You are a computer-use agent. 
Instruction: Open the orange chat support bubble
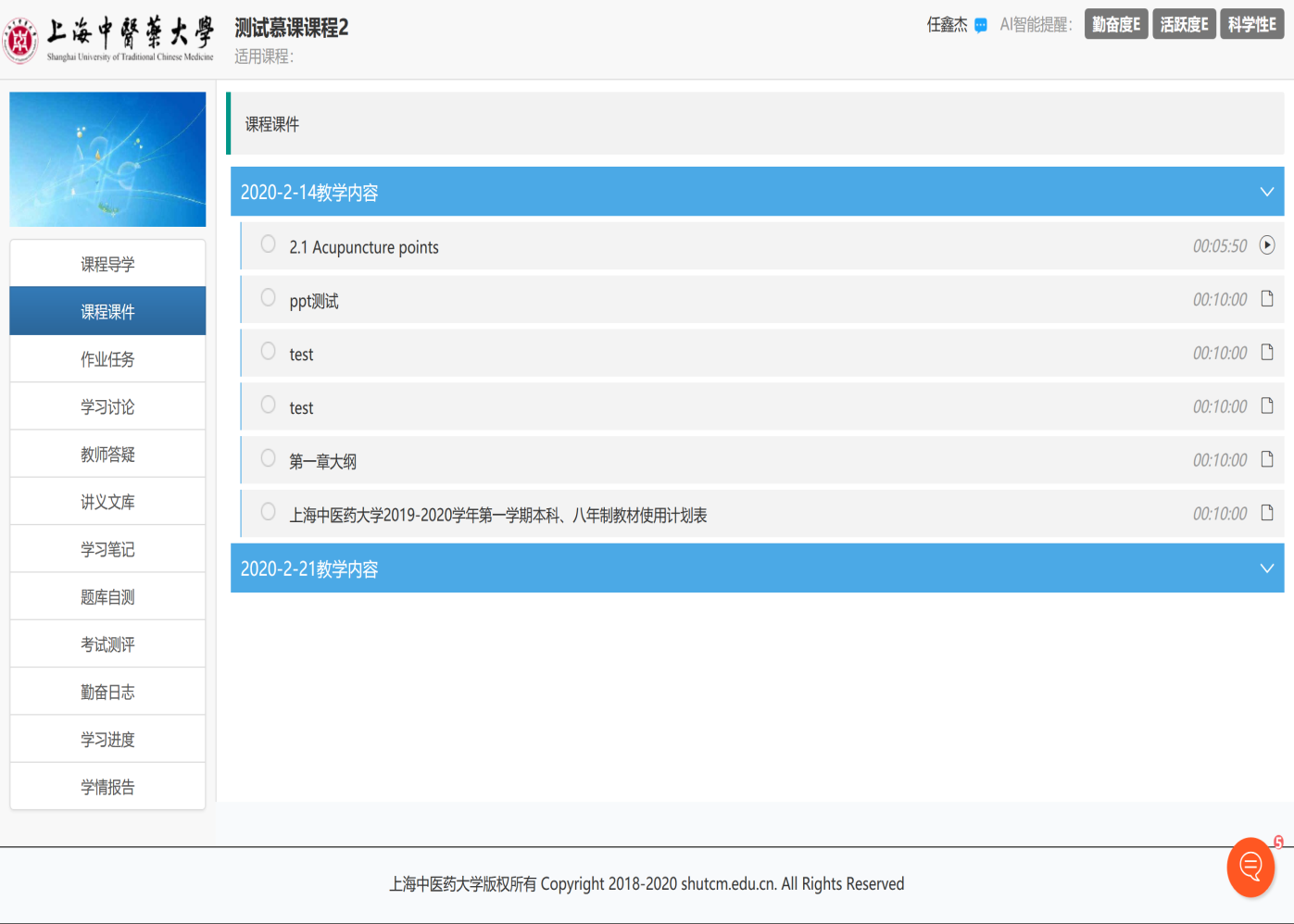click(1250, 868)
